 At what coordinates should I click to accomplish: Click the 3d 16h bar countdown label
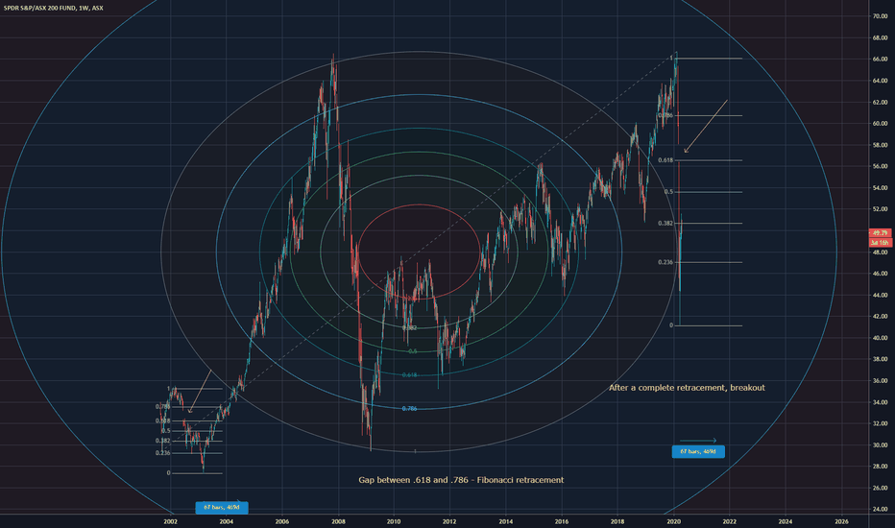[880, 243]
